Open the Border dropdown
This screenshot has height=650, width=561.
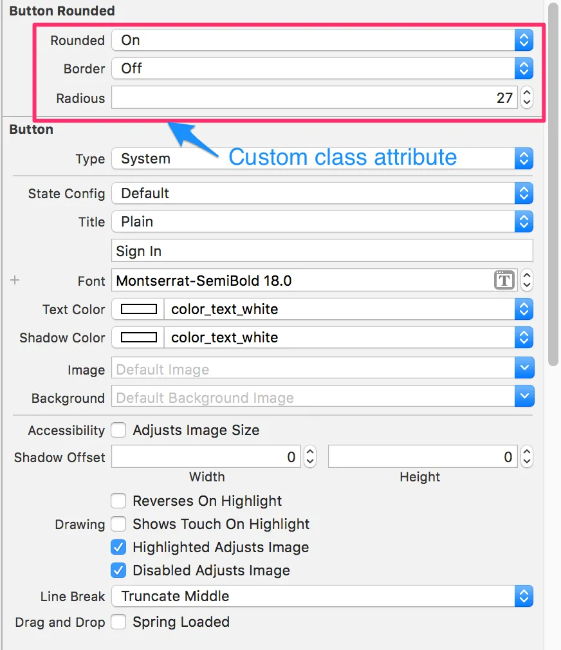(524, 68)
